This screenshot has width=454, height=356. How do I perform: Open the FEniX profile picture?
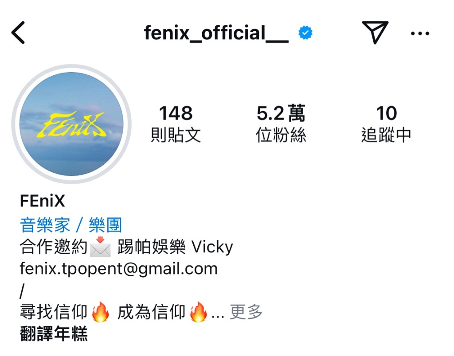pyautogui.click(x=71, y=124)
